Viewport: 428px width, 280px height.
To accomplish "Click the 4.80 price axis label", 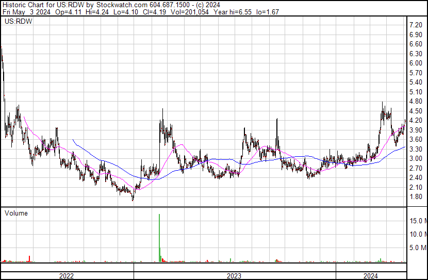I will pyautogui.click(x=416, y=101).
